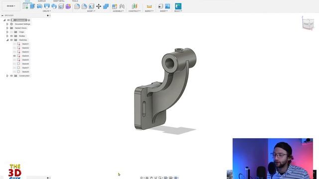Open the Insert dropdown menu

164,11
